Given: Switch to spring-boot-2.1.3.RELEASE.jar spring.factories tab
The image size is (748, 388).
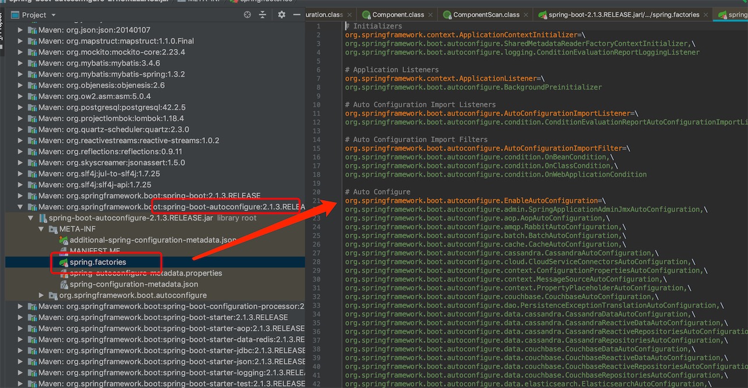Looking at the screenshot, I should click(x=624, y=15).
